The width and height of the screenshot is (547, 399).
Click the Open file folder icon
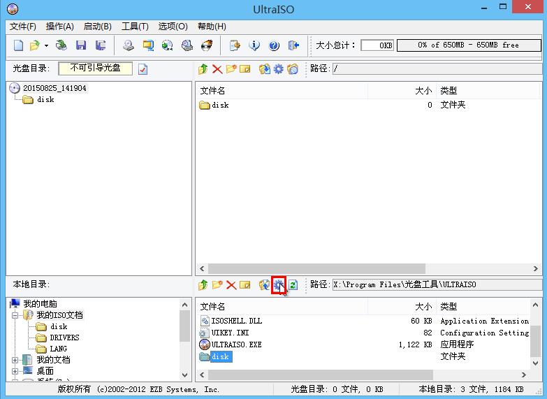pyautogui.click(x=34, y=45)
